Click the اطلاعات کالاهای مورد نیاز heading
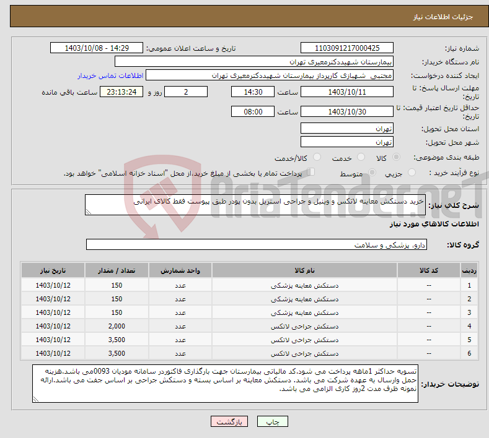The width and height of the screenshot is (489, 438). point(434,224)
